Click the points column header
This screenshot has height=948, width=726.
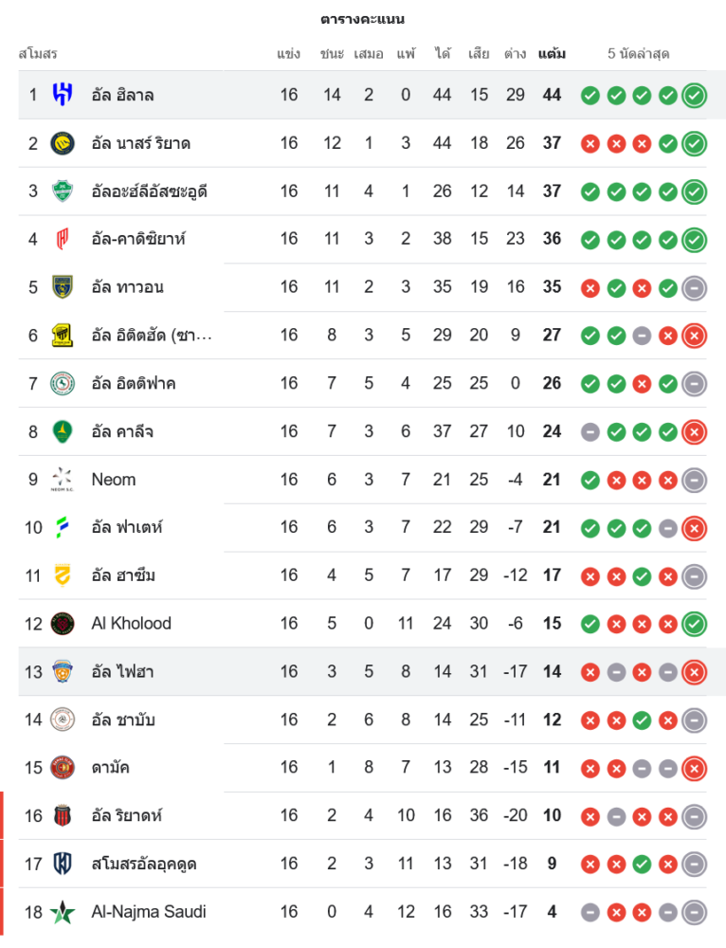tap(552, 54)
